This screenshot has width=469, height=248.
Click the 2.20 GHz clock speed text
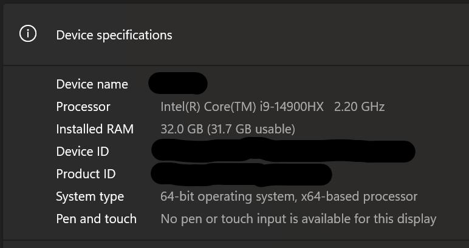click(x=359, y=107)
